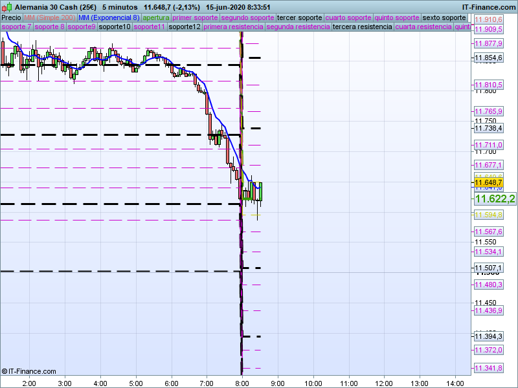Select the Precio indicator label

11,18
